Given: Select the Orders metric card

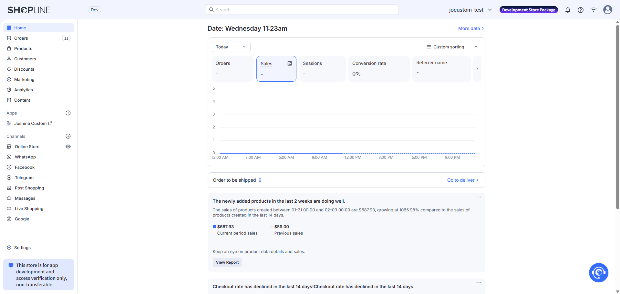Looking at the screenshot, I should [x=232, y=69].
